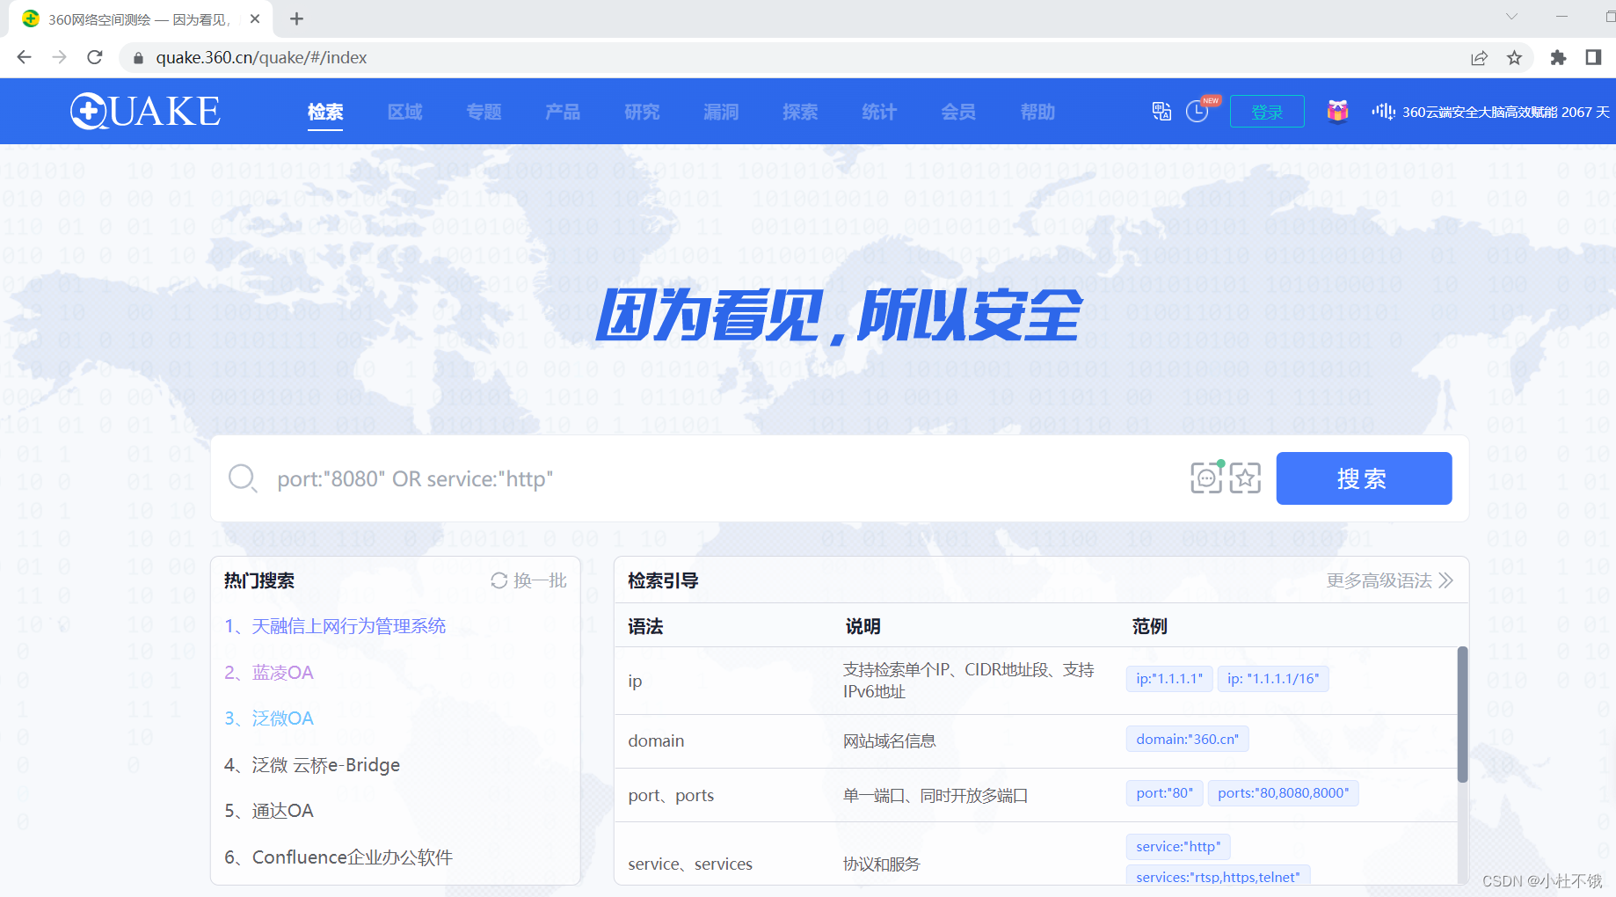
Task: Click the star favorites icon in search bar
Action: coord(1245,478)
